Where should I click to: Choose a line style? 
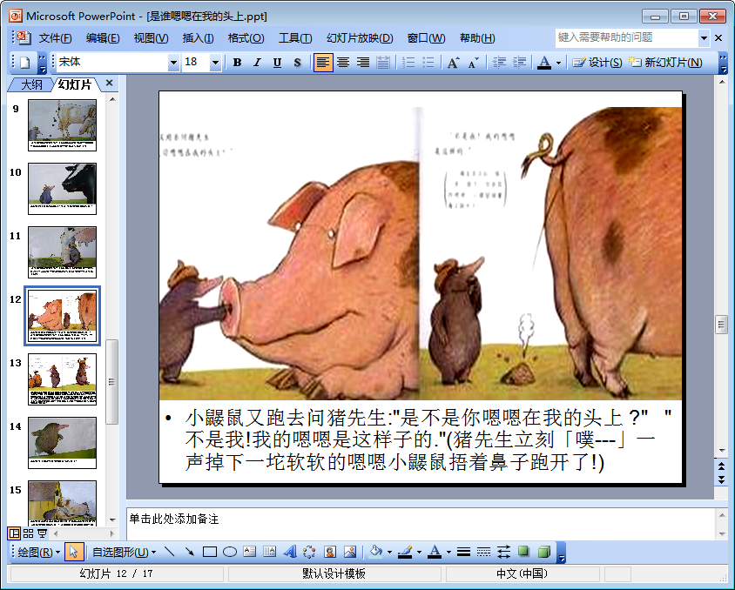pyautogui.click(x=463, y=552)
